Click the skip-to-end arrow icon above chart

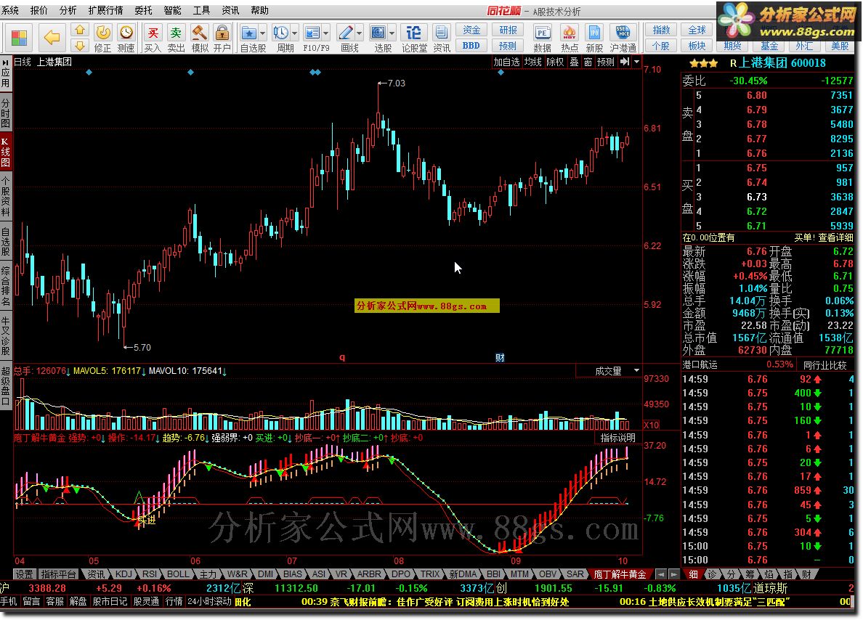click(624, 62)
